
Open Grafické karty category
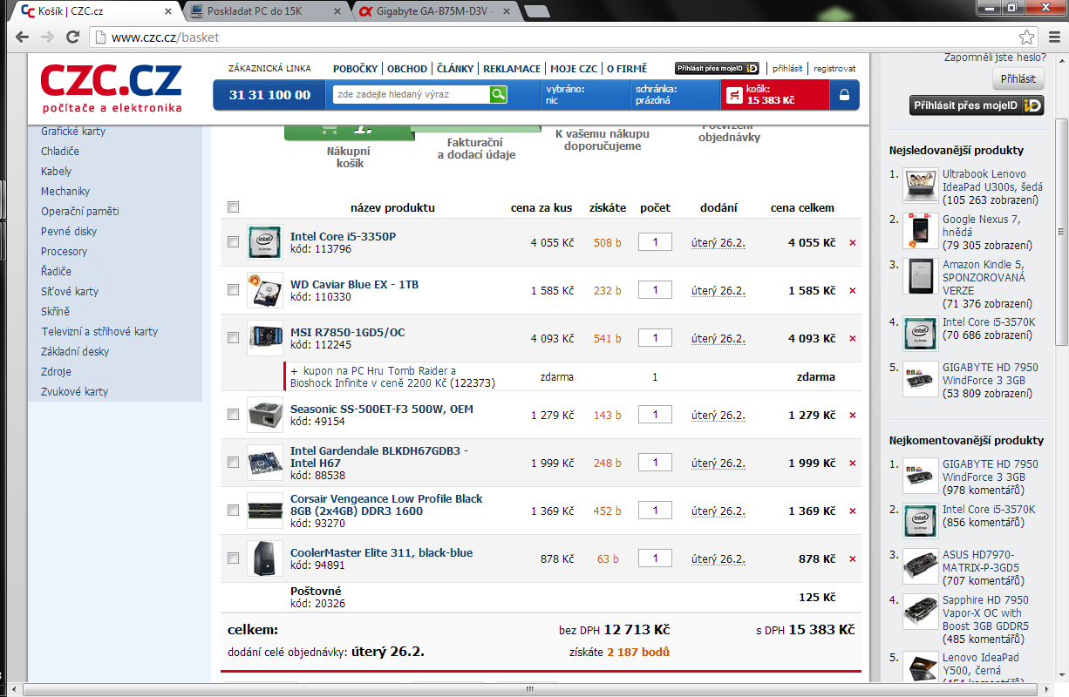73,132
